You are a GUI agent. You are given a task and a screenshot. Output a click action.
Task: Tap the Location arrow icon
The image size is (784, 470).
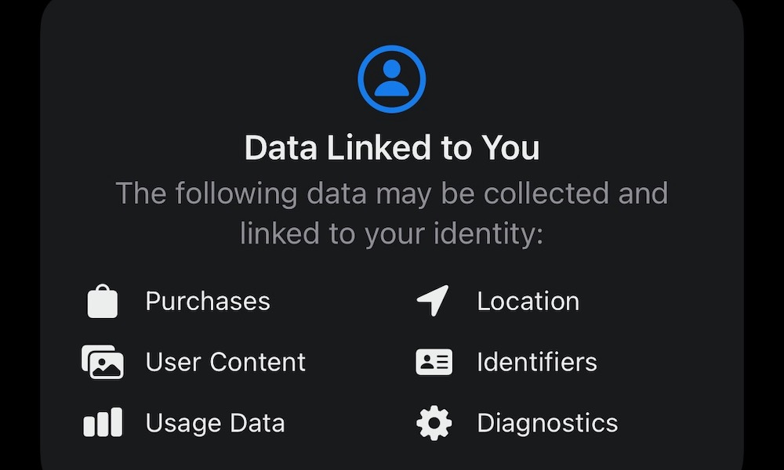click(433, 302)
